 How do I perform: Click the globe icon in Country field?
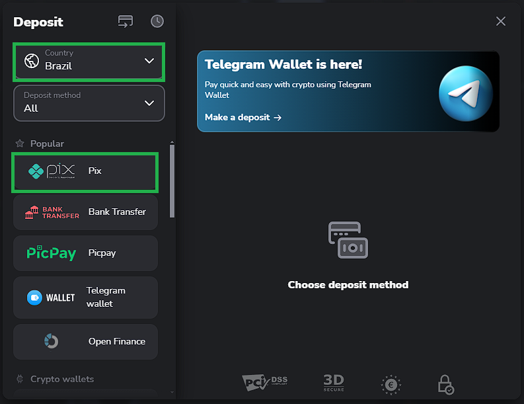(31, 61)
